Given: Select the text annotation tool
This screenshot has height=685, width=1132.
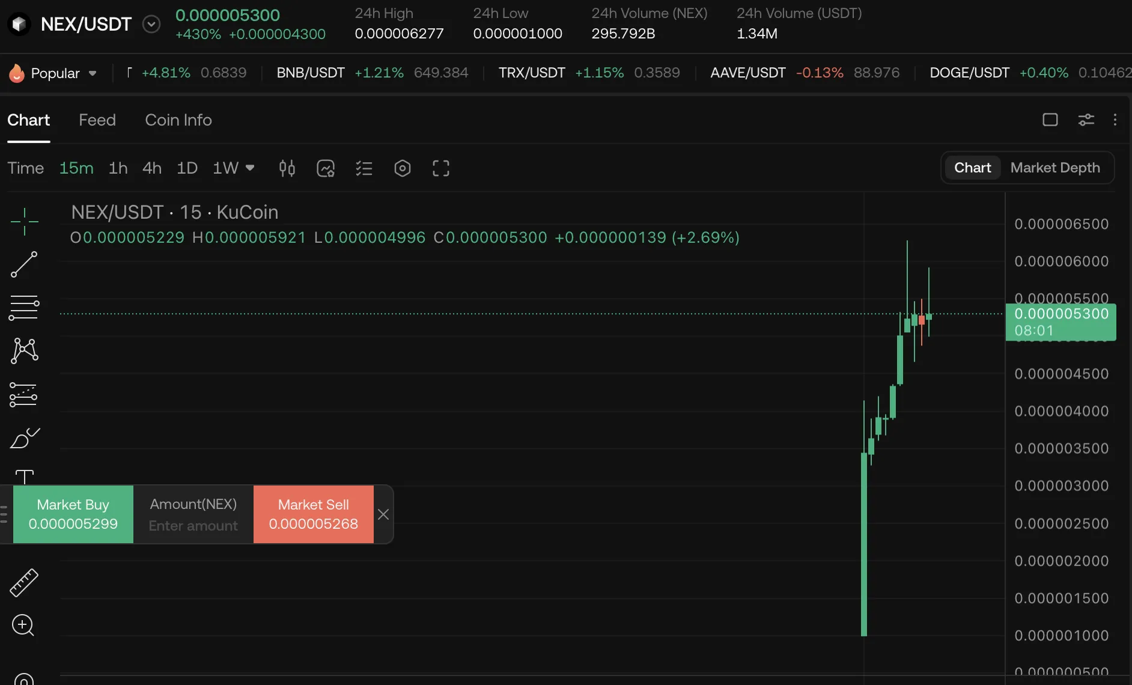Looking at the screenshot, I should (x=24, y=476).
